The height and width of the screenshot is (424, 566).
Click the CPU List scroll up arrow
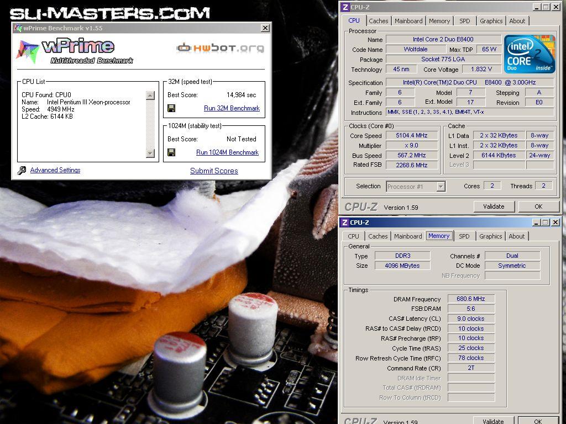click(150, 96)
